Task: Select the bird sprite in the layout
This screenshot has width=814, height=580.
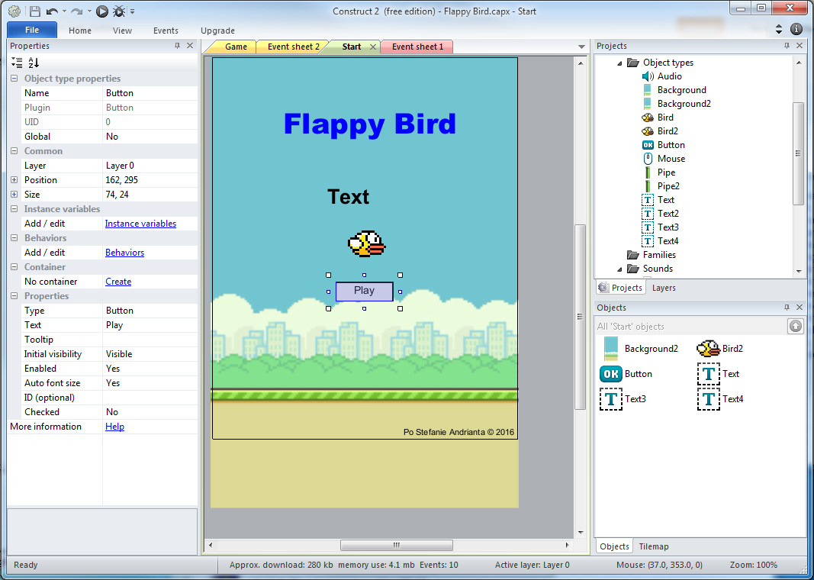Action: coord(366,243)
